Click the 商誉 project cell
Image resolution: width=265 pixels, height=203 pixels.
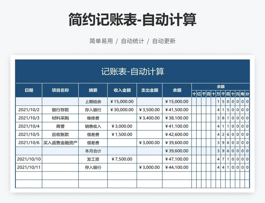pyautogui.click(x=60, y=126)
